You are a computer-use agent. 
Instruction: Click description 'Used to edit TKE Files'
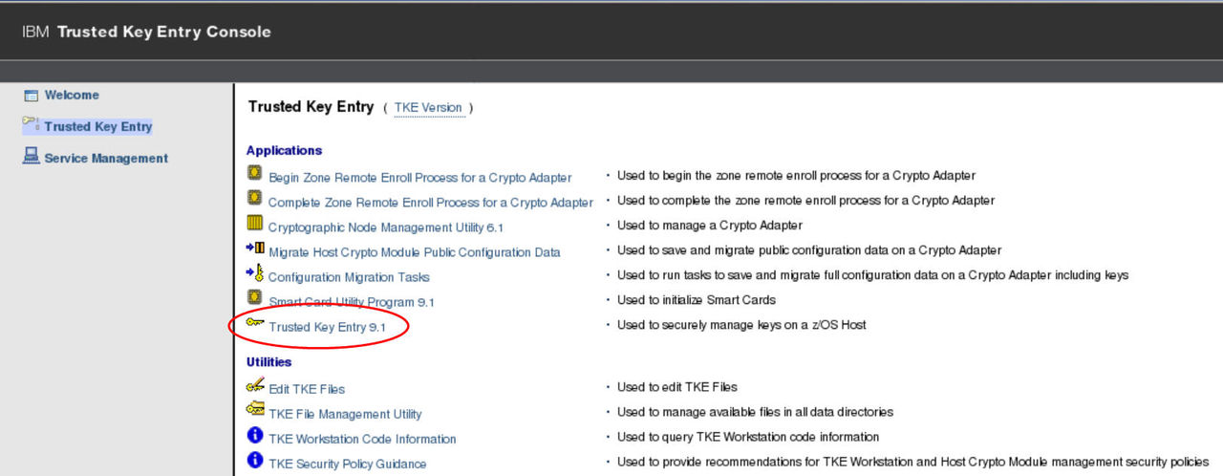(x=677, y=387)
